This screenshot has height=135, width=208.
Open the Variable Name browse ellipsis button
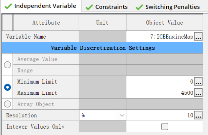click(x=199, y=37)
